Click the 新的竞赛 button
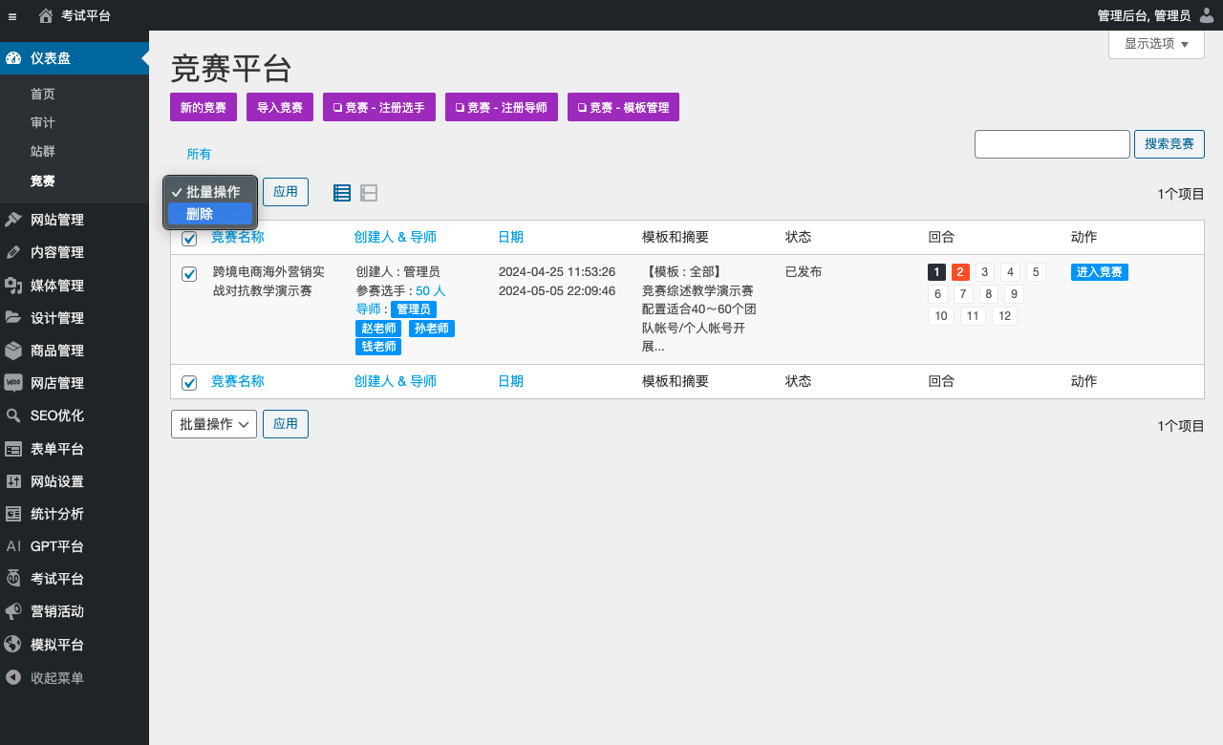This screenshot has height=745, width=1223. pos(204,108)
